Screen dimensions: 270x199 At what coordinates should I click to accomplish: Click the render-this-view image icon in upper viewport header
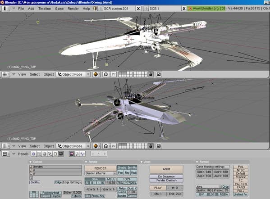(159, 74)
